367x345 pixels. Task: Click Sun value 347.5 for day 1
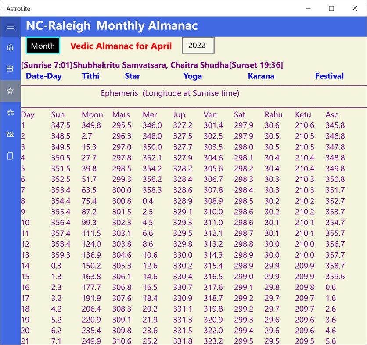tap(61, 125)
